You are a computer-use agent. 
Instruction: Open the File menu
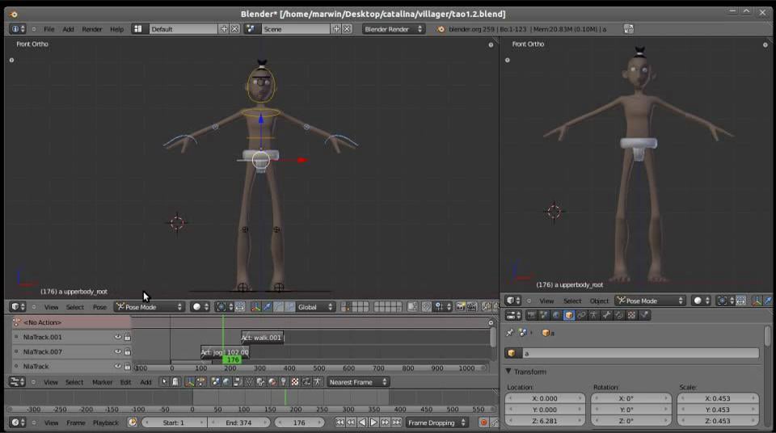49,29
